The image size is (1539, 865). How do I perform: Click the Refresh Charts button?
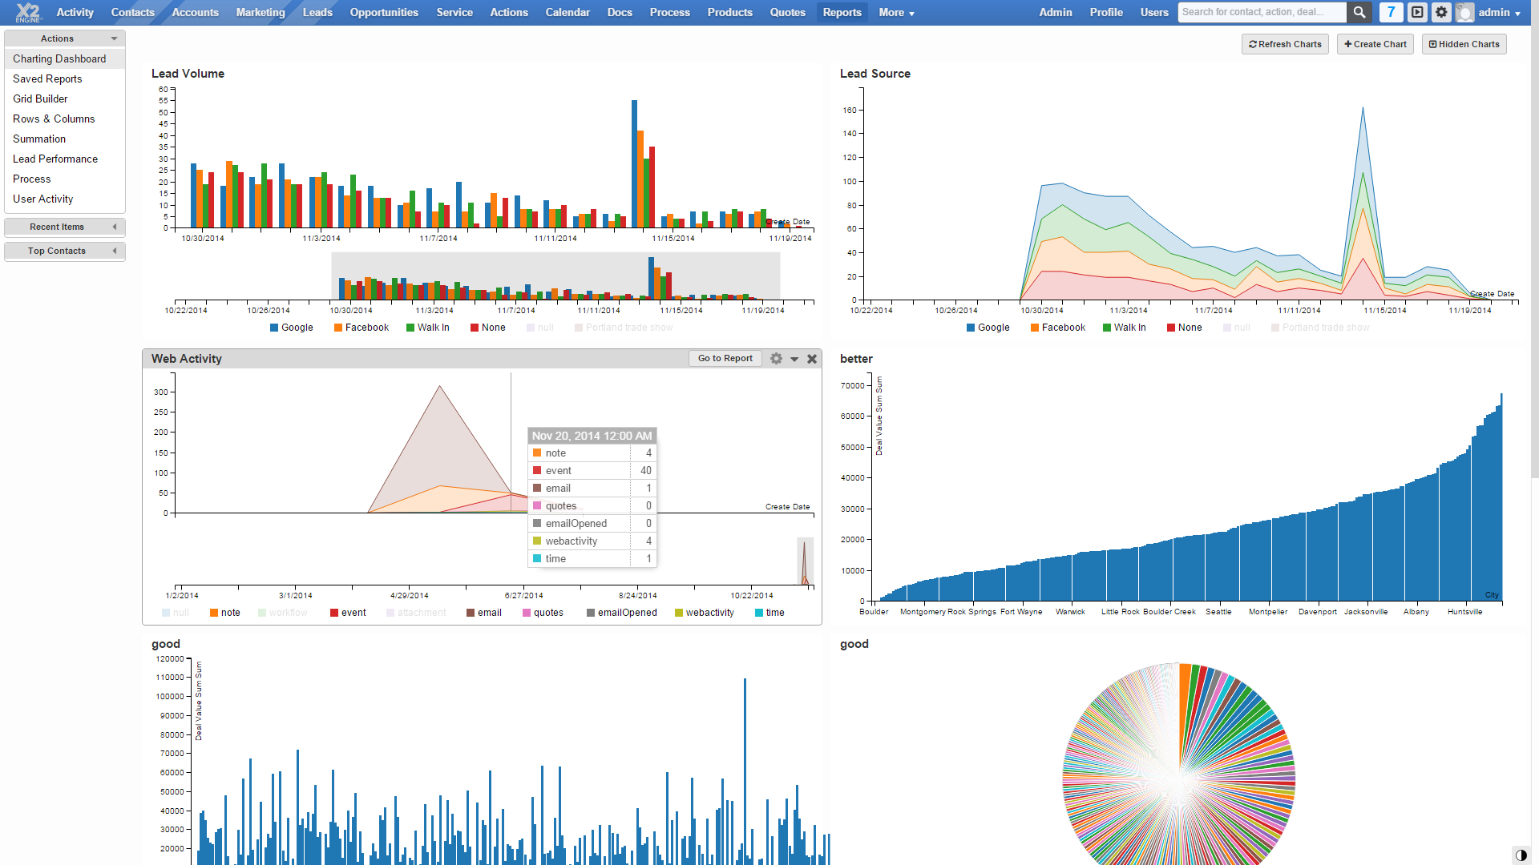[1285, 44]
